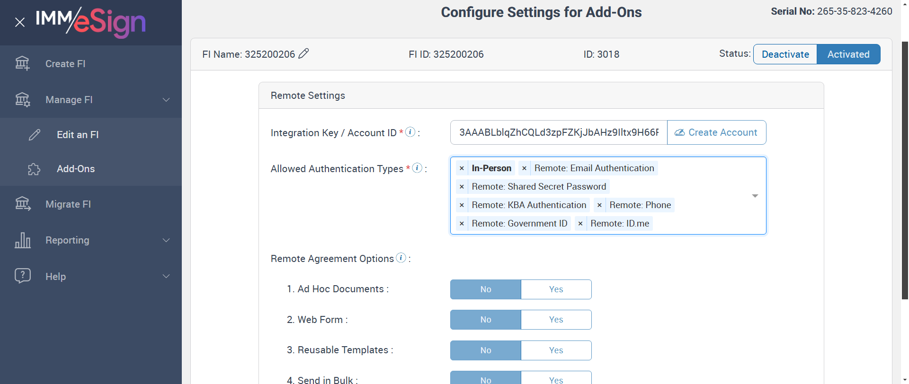Set Web Form to Yes
Viewport: 909px width, 384px height.
pyautogui.click(x=556, y=320)
